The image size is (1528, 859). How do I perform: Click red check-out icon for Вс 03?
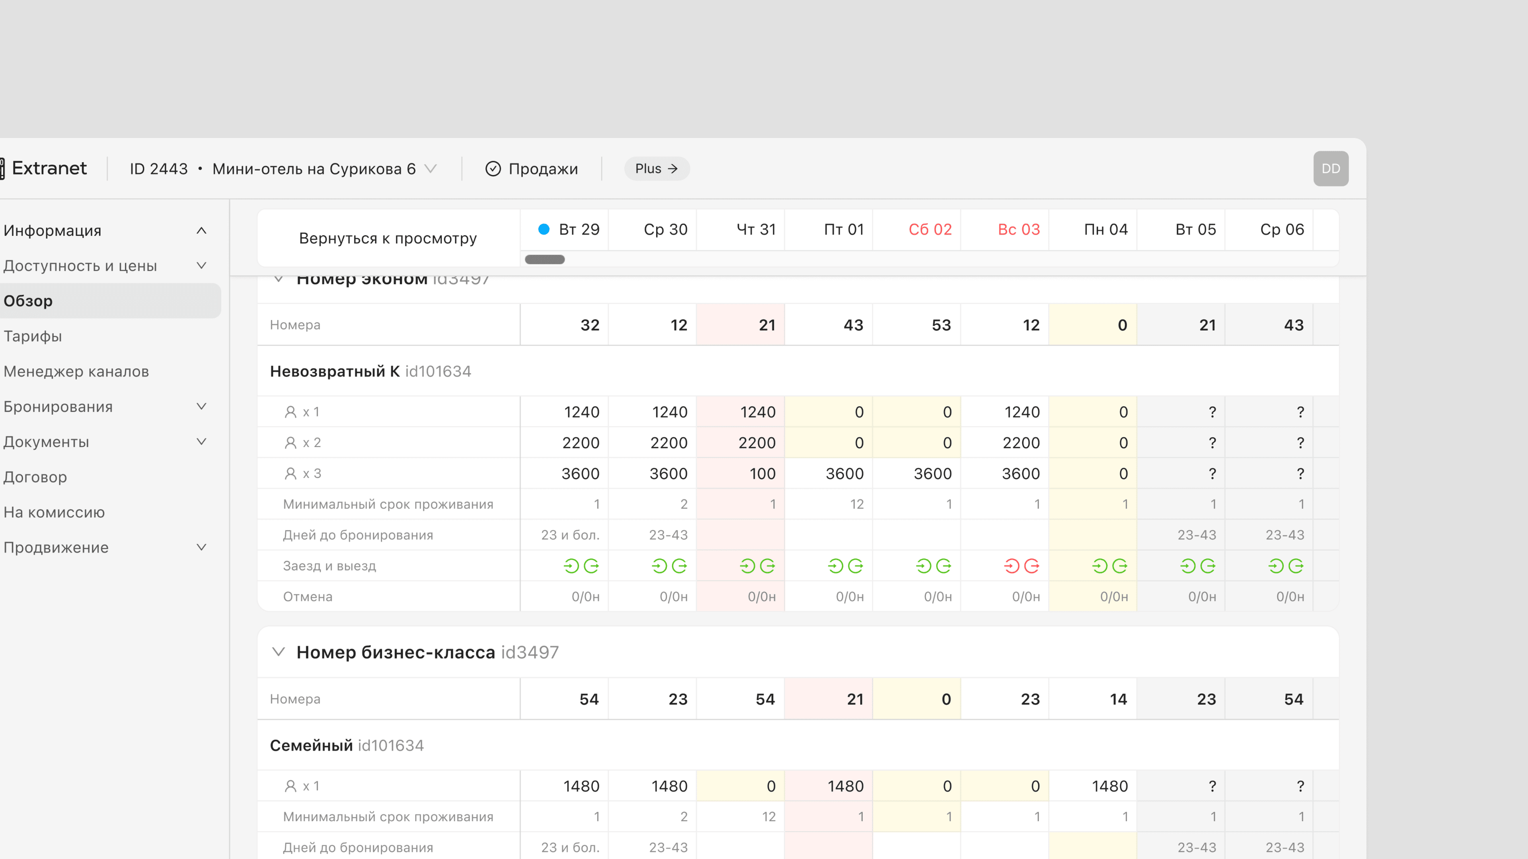click(1031, 566)
